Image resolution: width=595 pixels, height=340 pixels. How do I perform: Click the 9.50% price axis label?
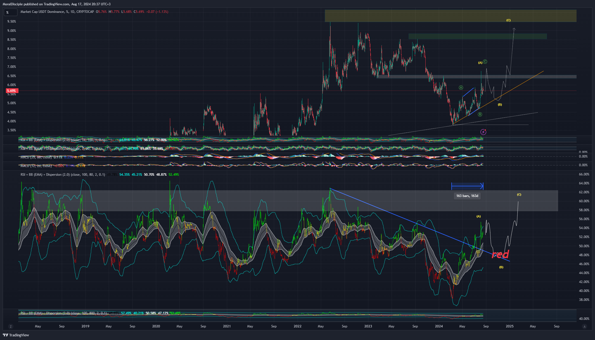(11, 22)
